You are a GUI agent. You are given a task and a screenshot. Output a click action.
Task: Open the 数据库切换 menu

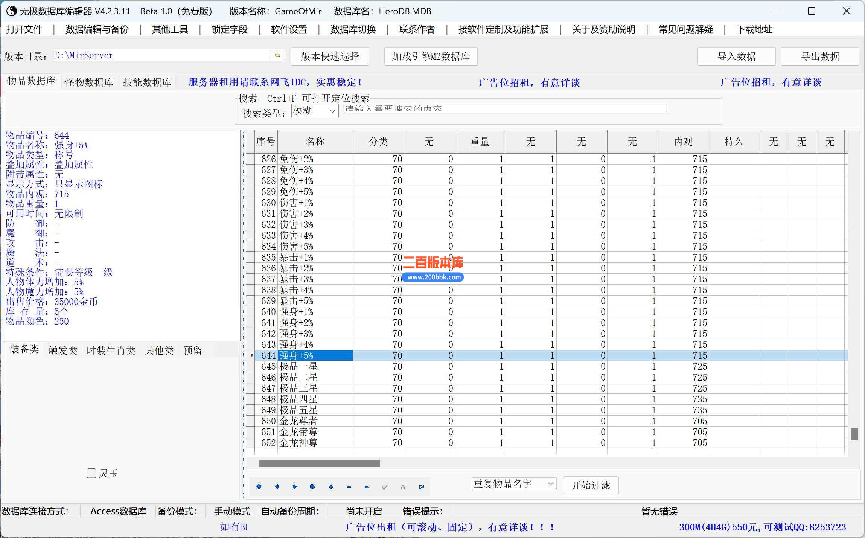[x=353, y=29]
